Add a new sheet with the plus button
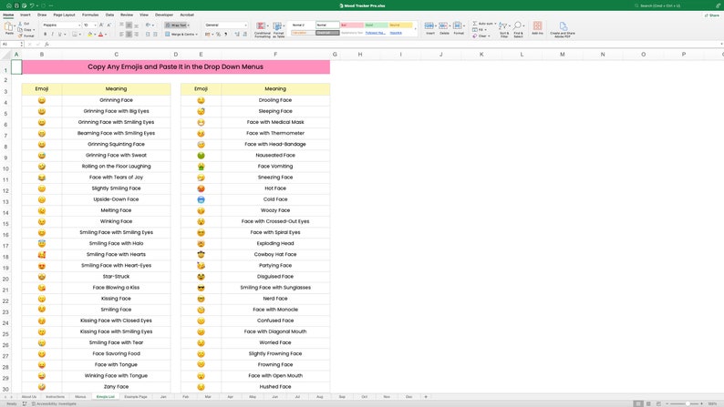This screenshot has width=724, height=407. 426,397
